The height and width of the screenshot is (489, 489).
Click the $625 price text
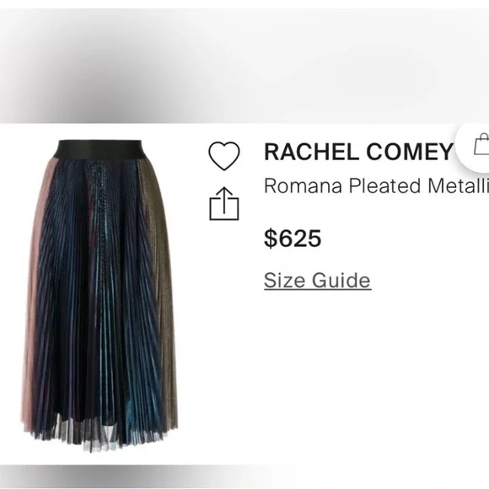[293, 239]
